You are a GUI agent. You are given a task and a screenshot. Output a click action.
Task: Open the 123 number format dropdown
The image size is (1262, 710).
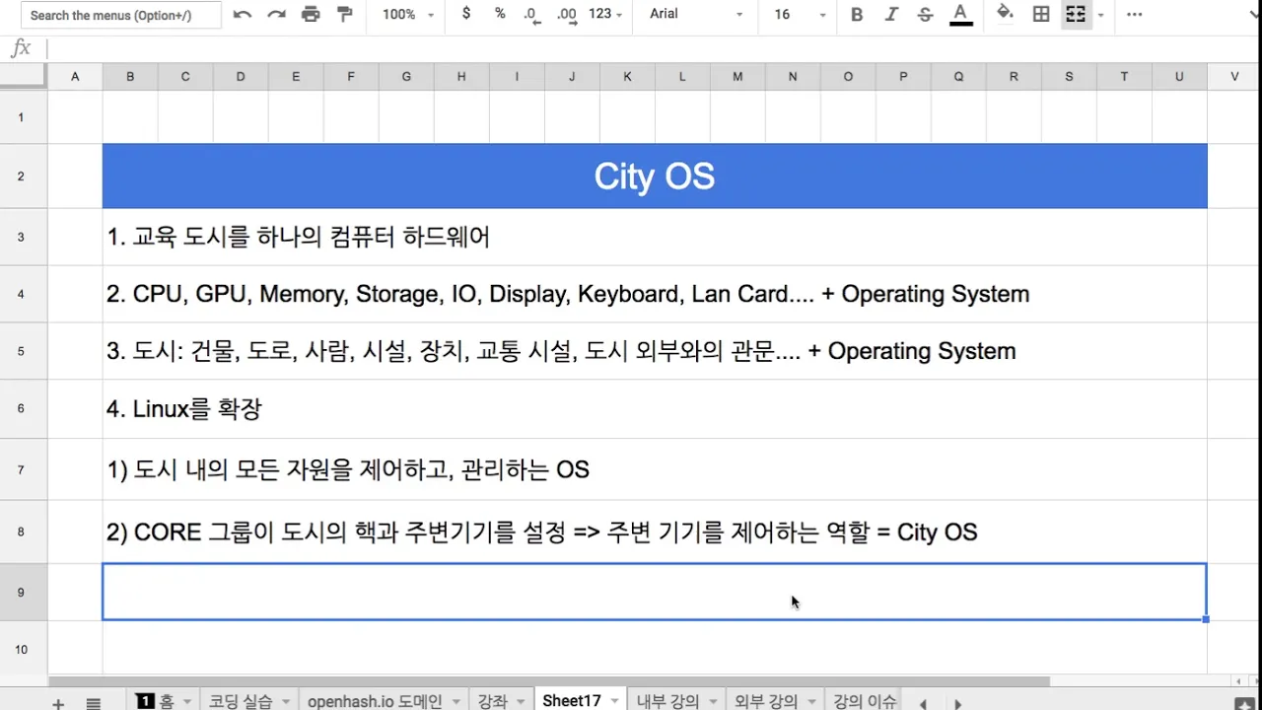coord(605,14)
